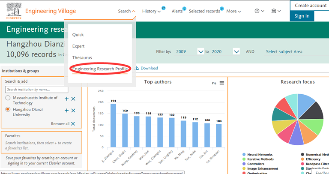
Task: Click the Xu, Ming bar with 119
Action: (x=184, y=134)
